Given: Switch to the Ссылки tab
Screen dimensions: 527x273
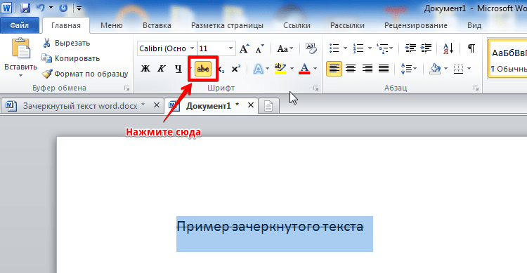Looking at the screenshot, I should [x=297, y=25].
